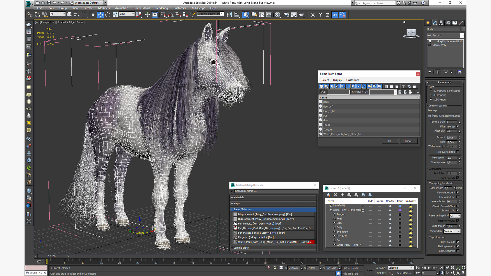Activate the Select and Rotate tool
491x276 pixels.
[108, 15]
